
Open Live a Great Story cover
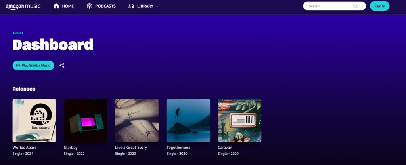coord(137,121)
